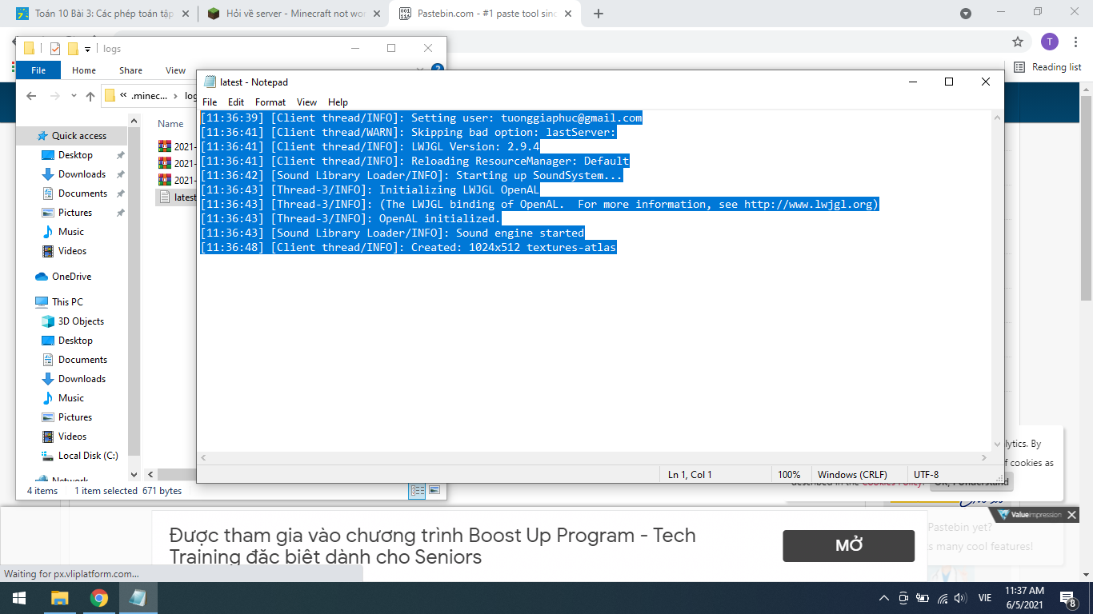Open Chrome's Reading list
The image size is (1093, 614).
tap(1047, 67)
